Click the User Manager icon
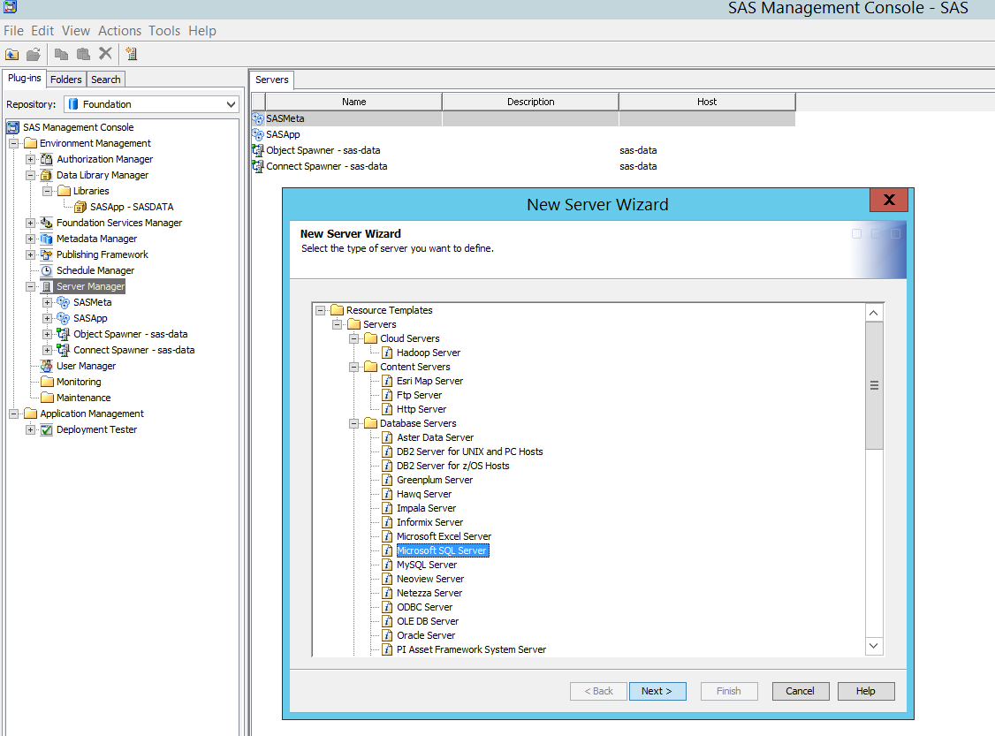The height and width of the screenshot is (736, 995). pyautogui.click(x=46, y=366)
